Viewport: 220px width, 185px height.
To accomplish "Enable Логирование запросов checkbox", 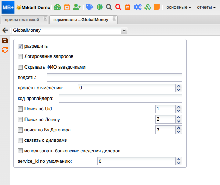I will [20, 57].
